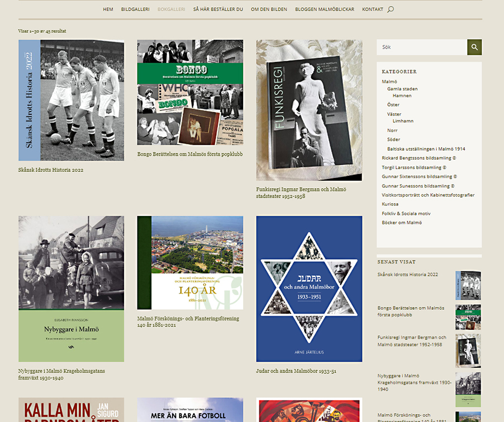The width and height of the screenshot is (504, 422).
Task: Visit BLOGGEN MALMÖBLICKAR menu item
Action: pyautogui.click(x=325, y=9)
